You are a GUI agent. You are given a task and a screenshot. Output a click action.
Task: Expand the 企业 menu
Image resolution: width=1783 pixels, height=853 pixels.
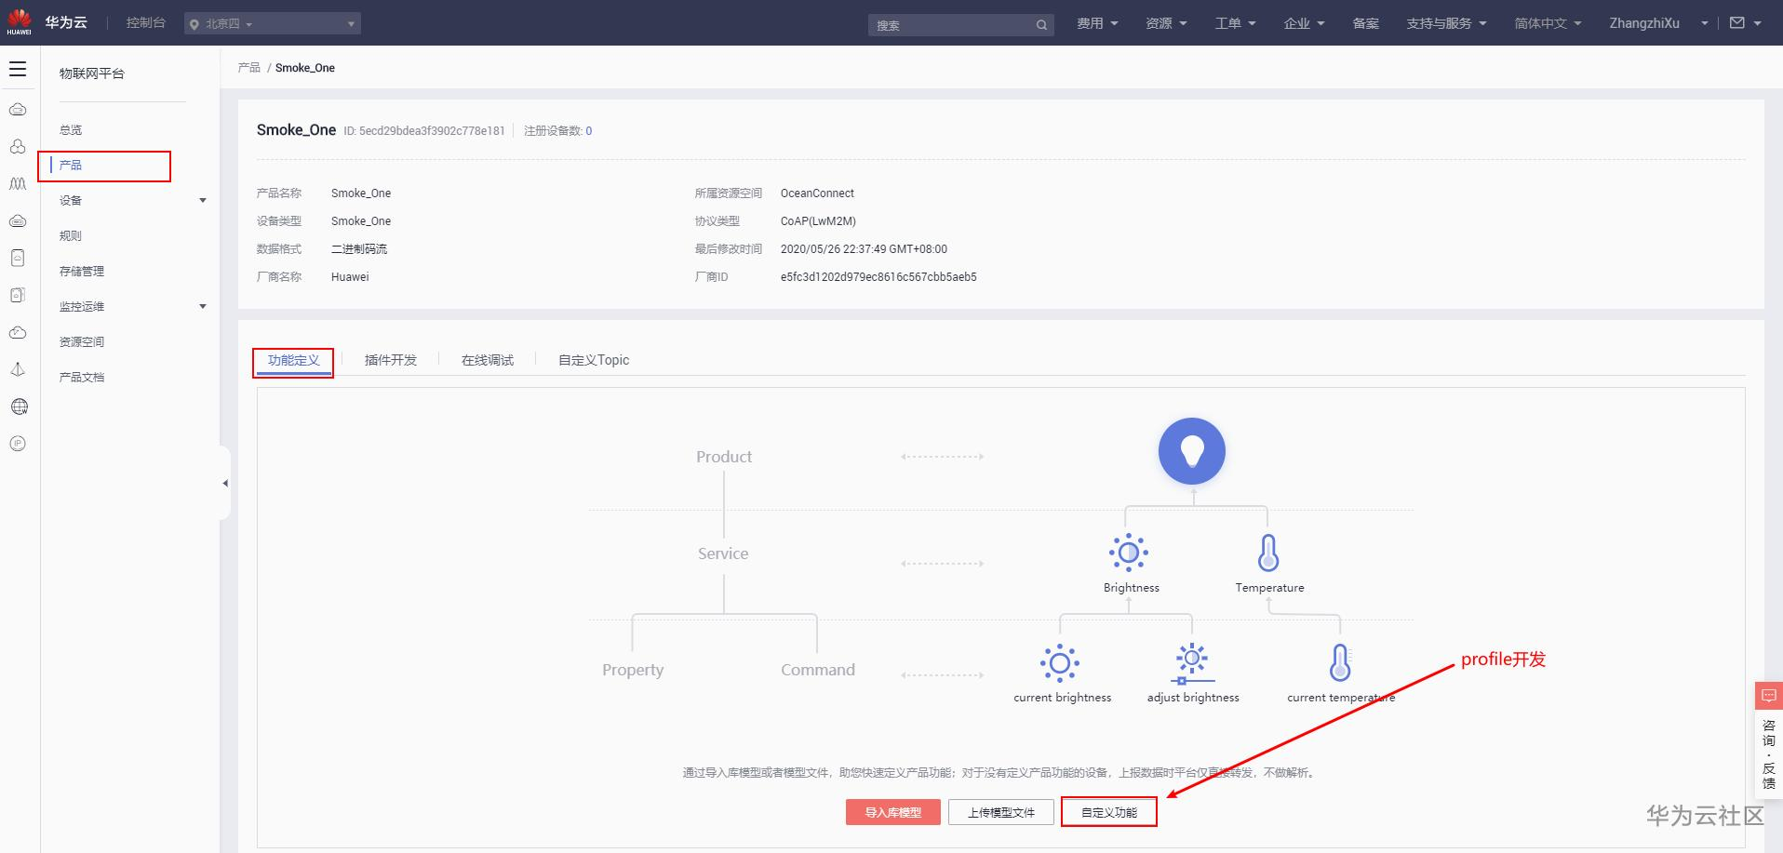[1304, 23]
